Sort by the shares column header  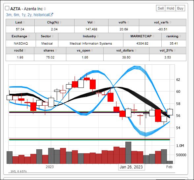click(x=50, y=51)
